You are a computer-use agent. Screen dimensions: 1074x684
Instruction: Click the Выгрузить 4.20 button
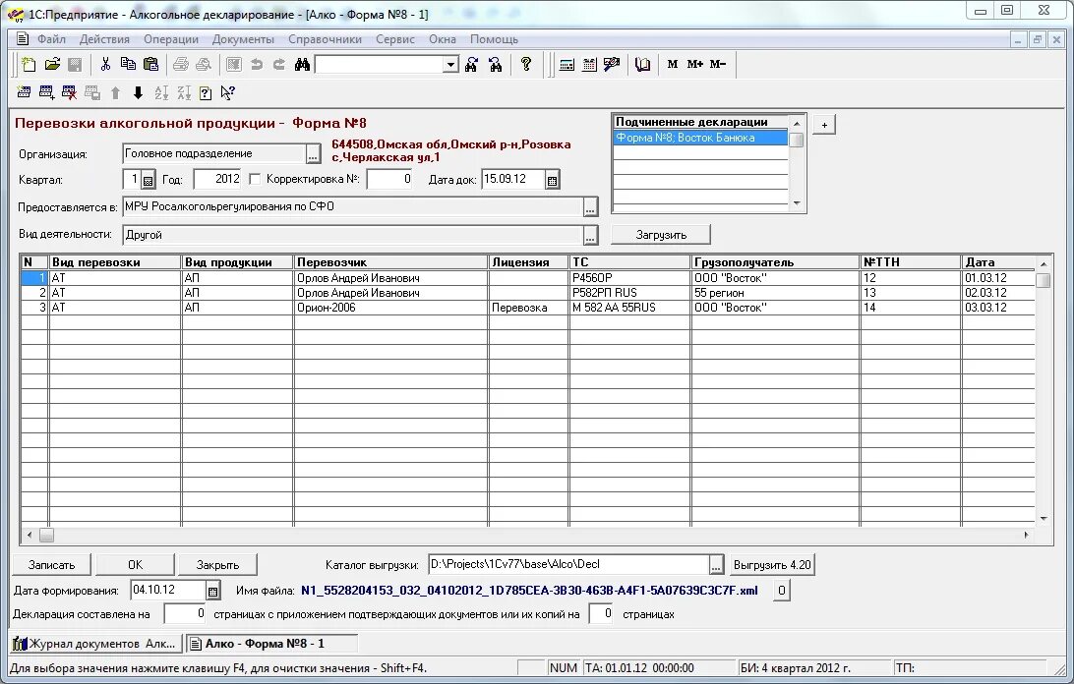coord(772,565)
